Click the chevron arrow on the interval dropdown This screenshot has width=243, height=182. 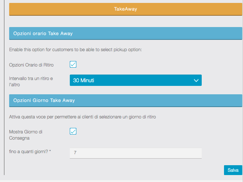tap(196, 80)
